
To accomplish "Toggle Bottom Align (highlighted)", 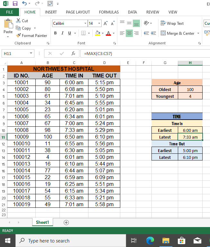I will click(136, 23).
